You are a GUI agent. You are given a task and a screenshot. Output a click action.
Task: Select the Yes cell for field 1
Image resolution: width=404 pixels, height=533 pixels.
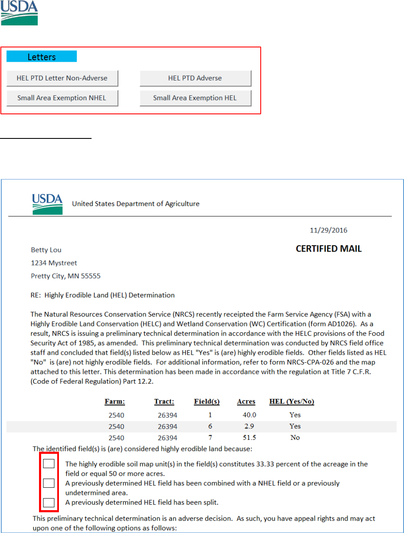[x=295, y=415]
